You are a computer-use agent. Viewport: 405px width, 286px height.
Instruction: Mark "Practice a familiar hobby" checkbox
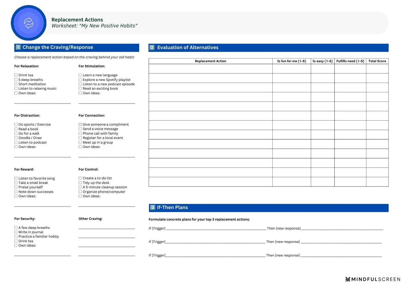tap(16, 237)
